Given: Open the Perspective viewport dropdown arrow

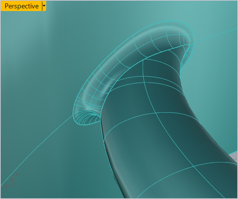Looking at the screenshot, I should click(44, 6).
